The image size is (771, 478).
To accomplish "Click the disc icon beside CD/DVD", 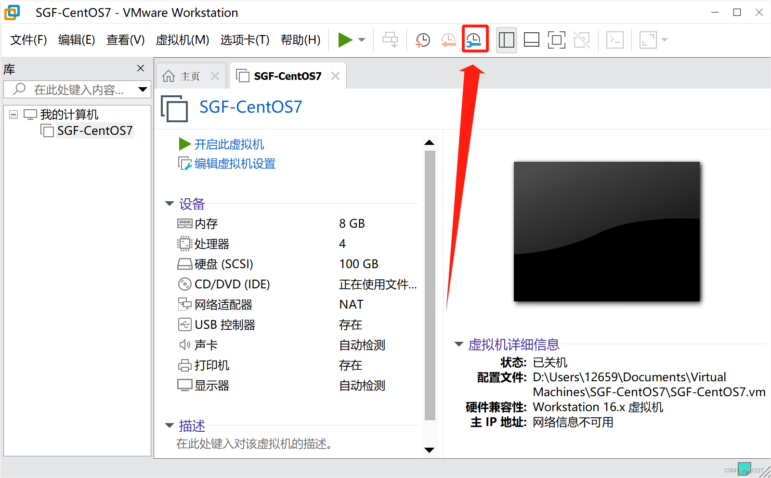I will (184, 284).
